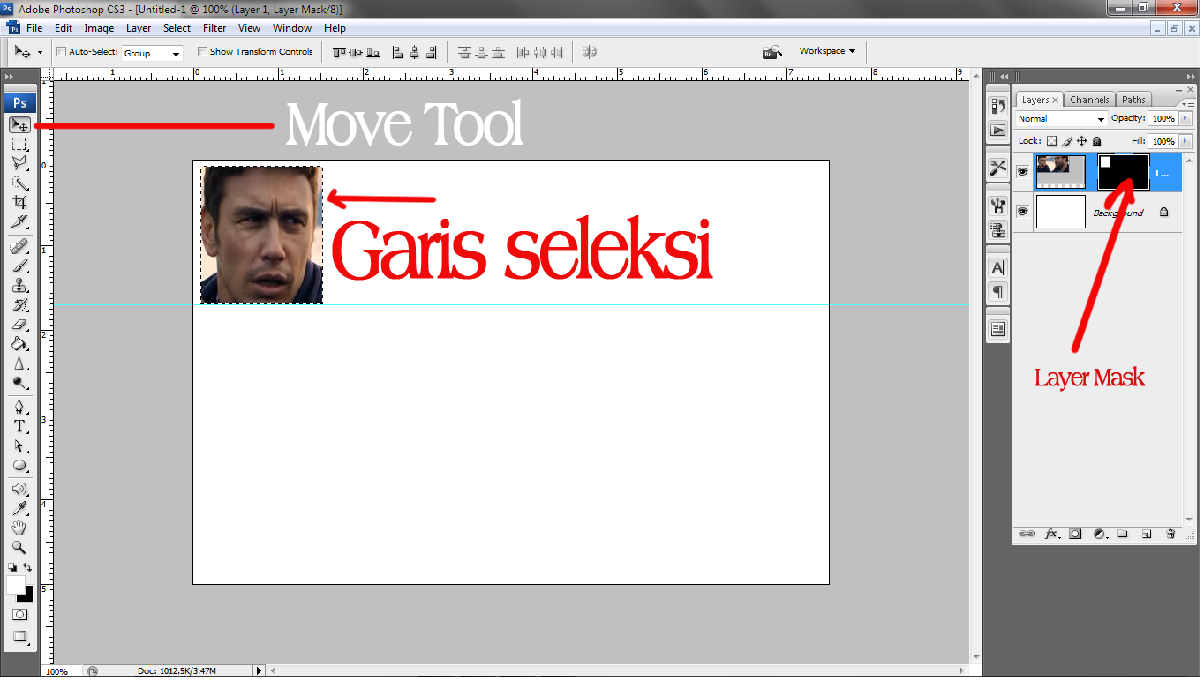Open the Layers panel options menu
1204x681 pixels.
[1187, 104]
